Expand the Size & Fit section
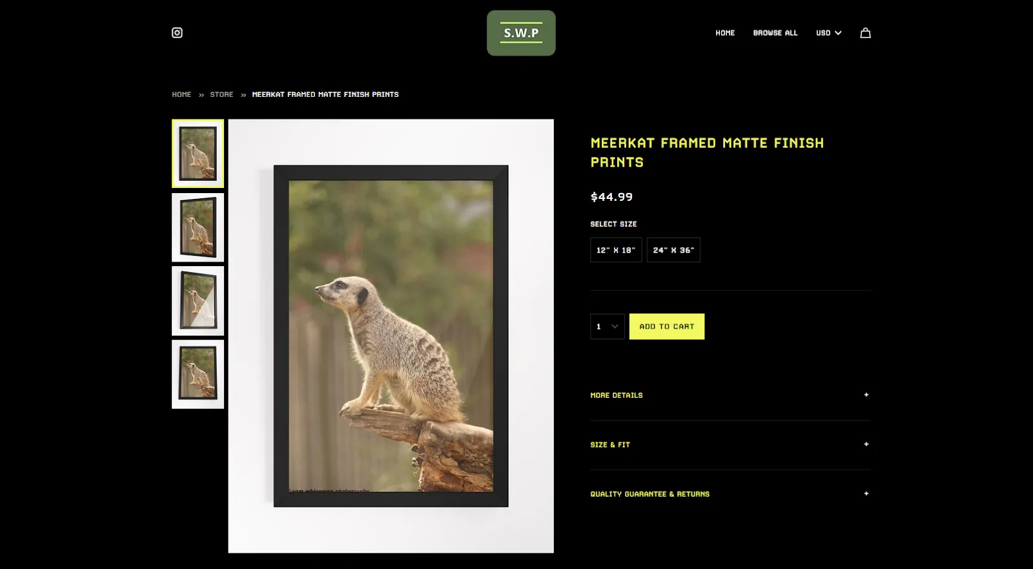 610,445
